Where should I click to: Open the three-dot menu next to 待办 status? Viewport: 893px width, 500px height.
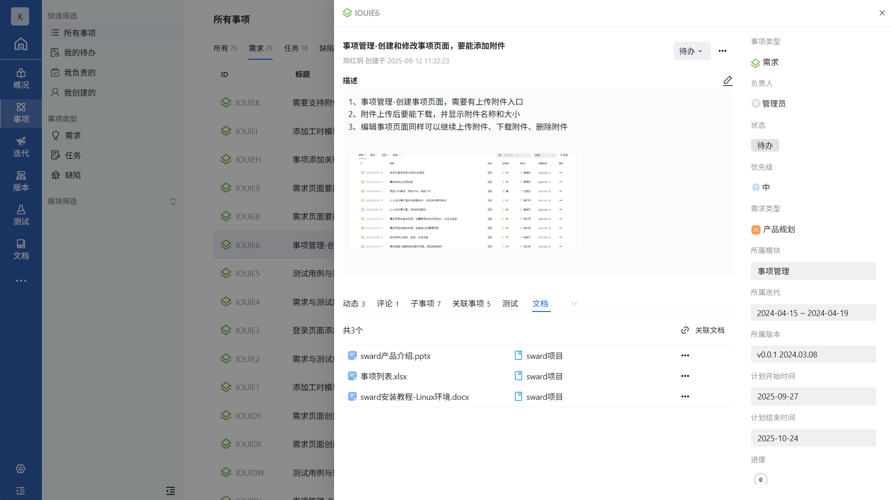pyautogui.click(x=722, y=51)
